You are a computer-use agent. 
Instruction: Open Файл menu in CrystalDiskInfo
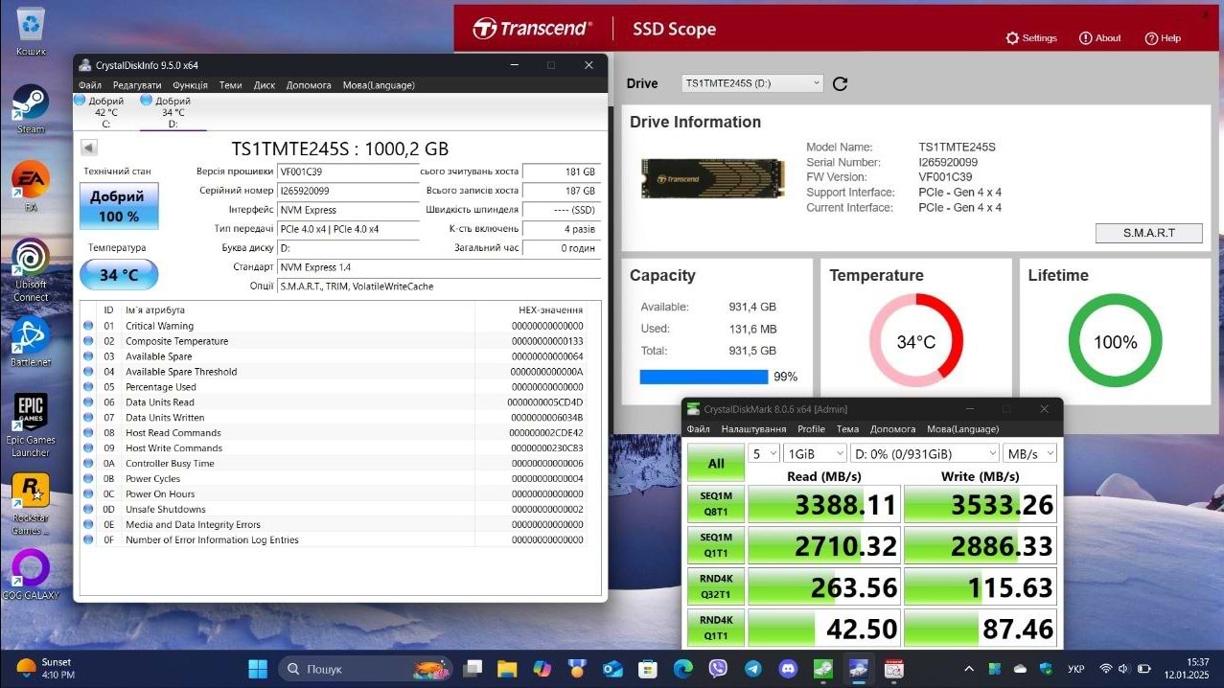tap(90, 85)
